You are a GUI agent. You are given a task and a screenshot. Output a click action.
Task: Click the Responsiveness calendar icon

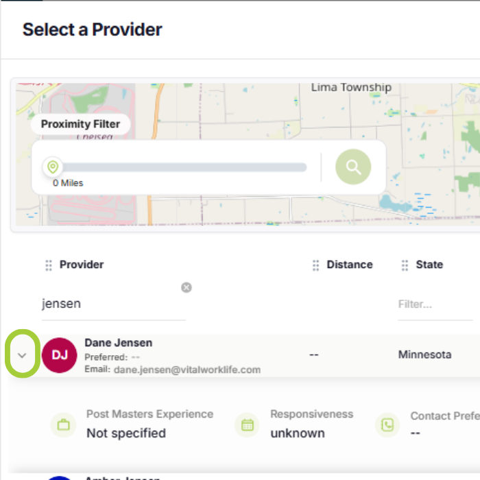(x=247, y=425)
